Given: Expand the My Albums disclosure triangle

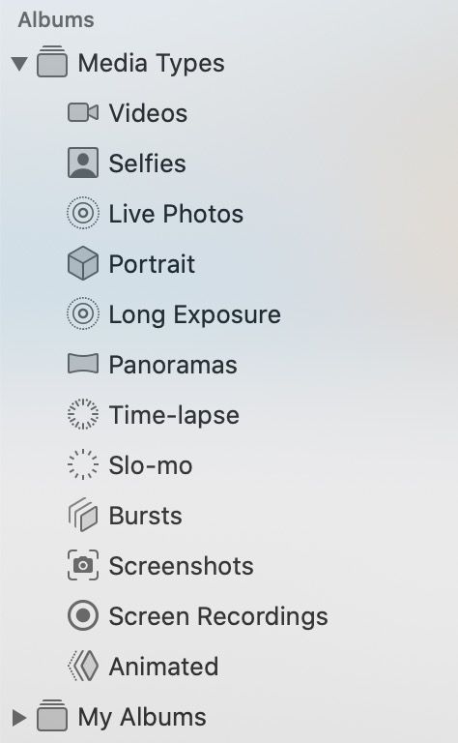Looking at the screenshot, I should point(19,718).
